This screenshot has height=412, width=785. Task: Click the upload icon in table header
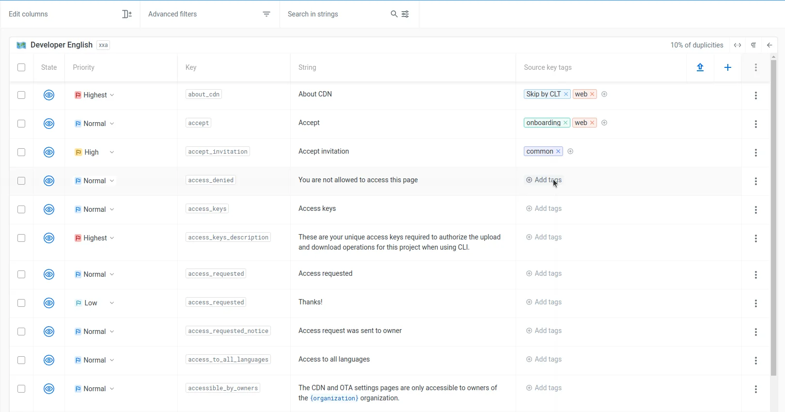pos(700,67)
